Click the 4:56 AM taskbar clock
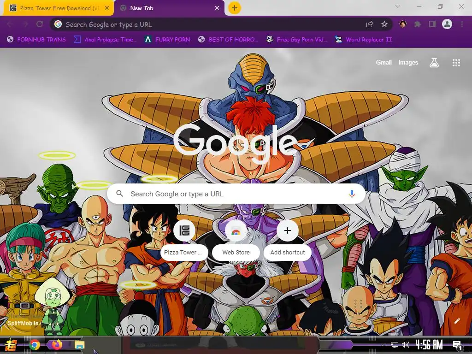Viewport: 472px width, 354px height. [x=429, y=345]
